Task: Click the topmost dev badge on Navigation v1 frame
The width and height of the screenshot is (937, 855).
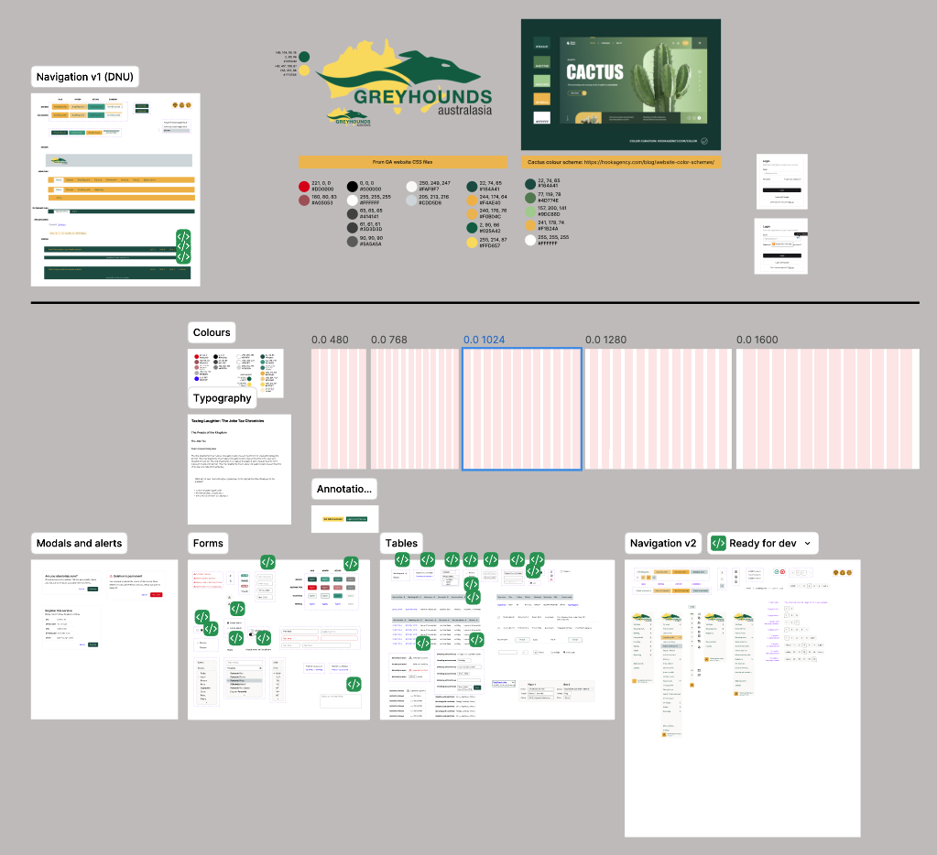Action: 183,236
